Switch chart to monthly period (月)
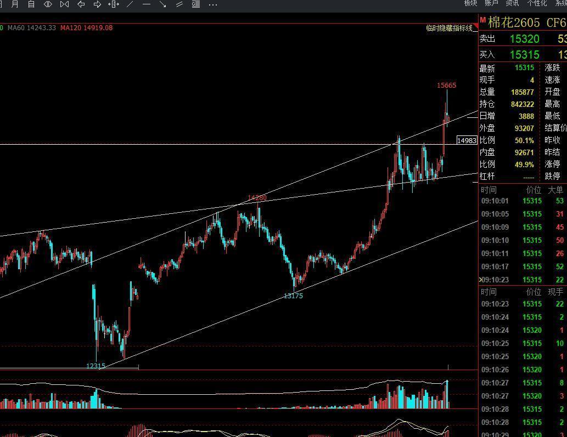 (x=15, y=4)
